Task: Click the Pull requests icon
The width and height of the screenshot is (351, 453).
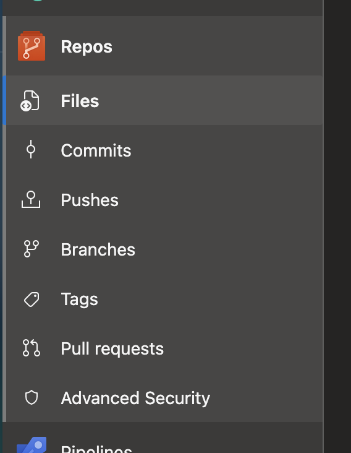Action: (31, 348)
